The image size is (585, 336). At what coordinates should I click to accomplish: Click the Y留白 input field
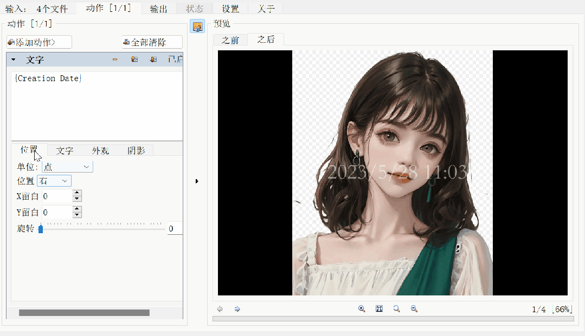(57, 212)
